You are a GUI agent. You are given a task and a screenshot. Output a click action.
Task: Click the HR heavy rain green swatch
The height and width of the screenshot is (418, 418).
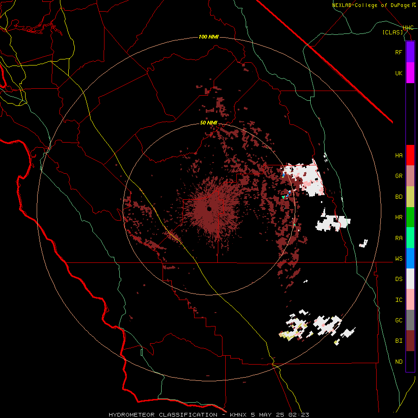[410, 217]
